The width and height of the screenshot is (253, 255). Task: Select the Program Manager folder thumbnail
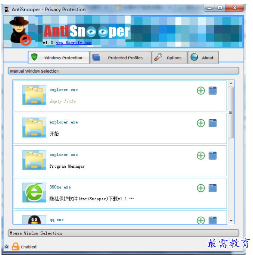coord(34,160)
